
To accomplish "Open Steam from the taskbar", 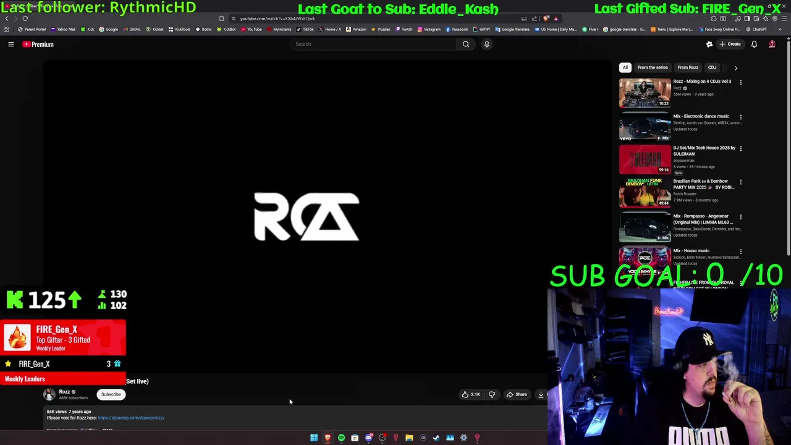I will [x=436, y=438].
